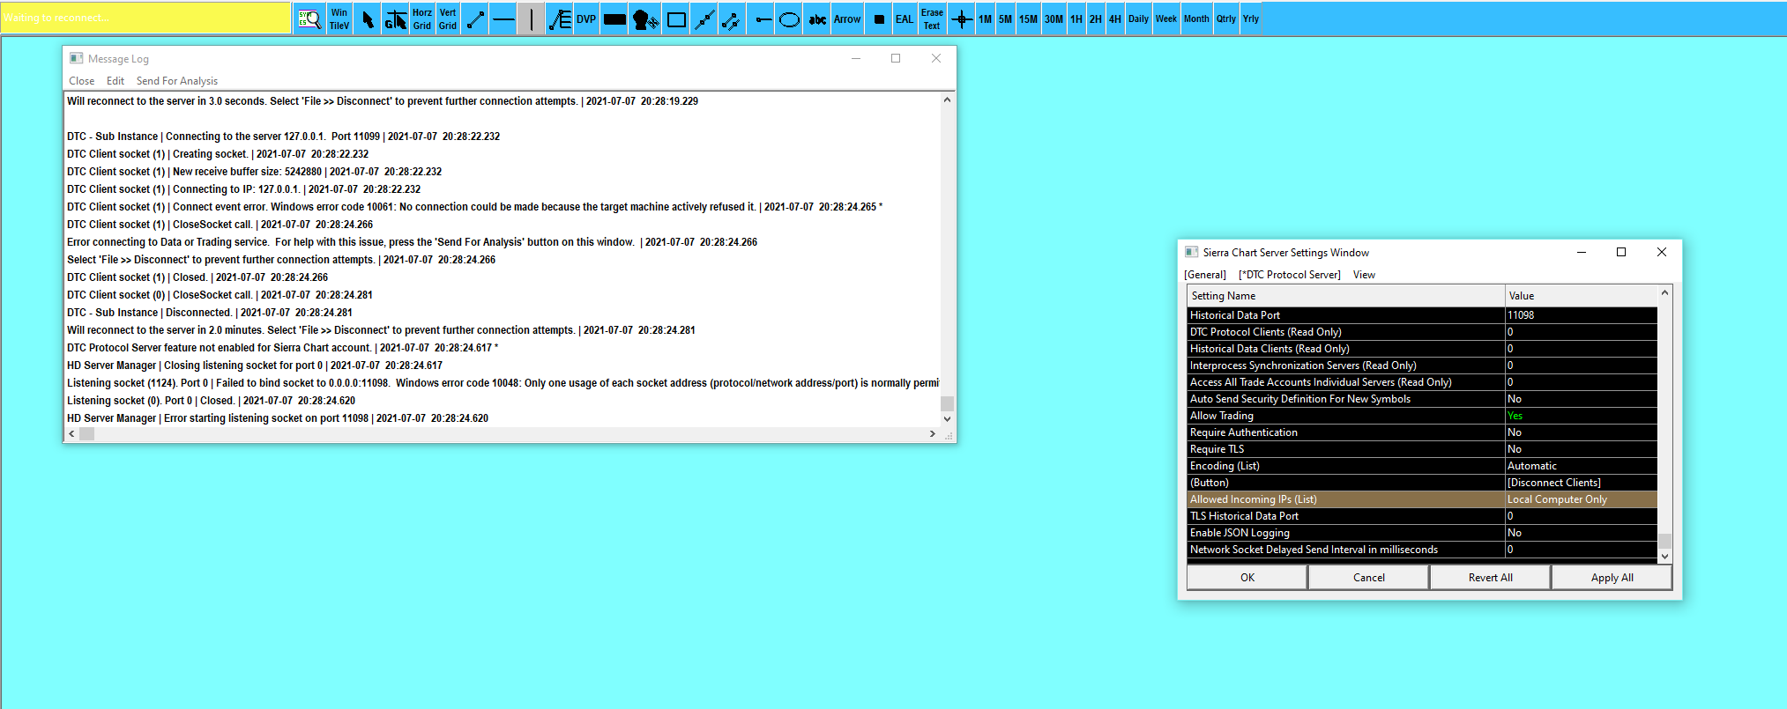
Task: Toggle the Horz Grid toolbar button
Action: [422, 18]
